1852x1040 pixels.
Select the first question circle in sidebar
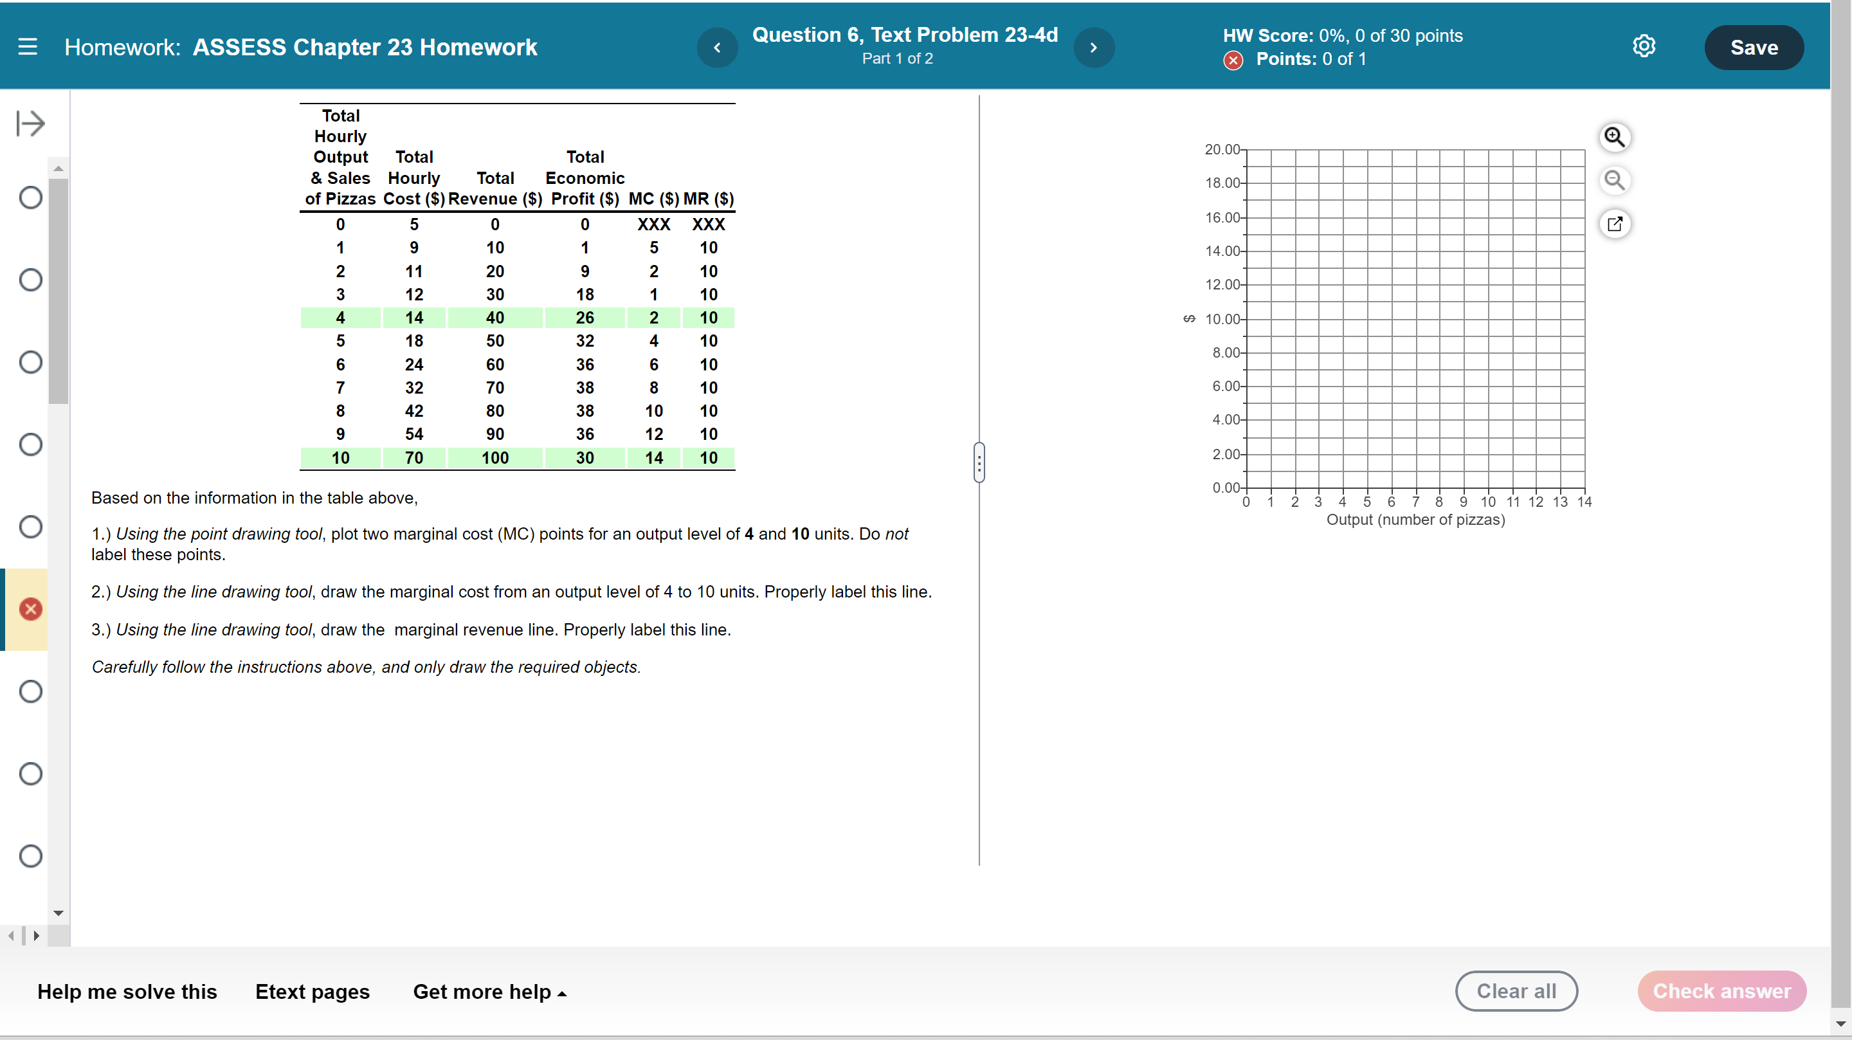click(30, 197)
